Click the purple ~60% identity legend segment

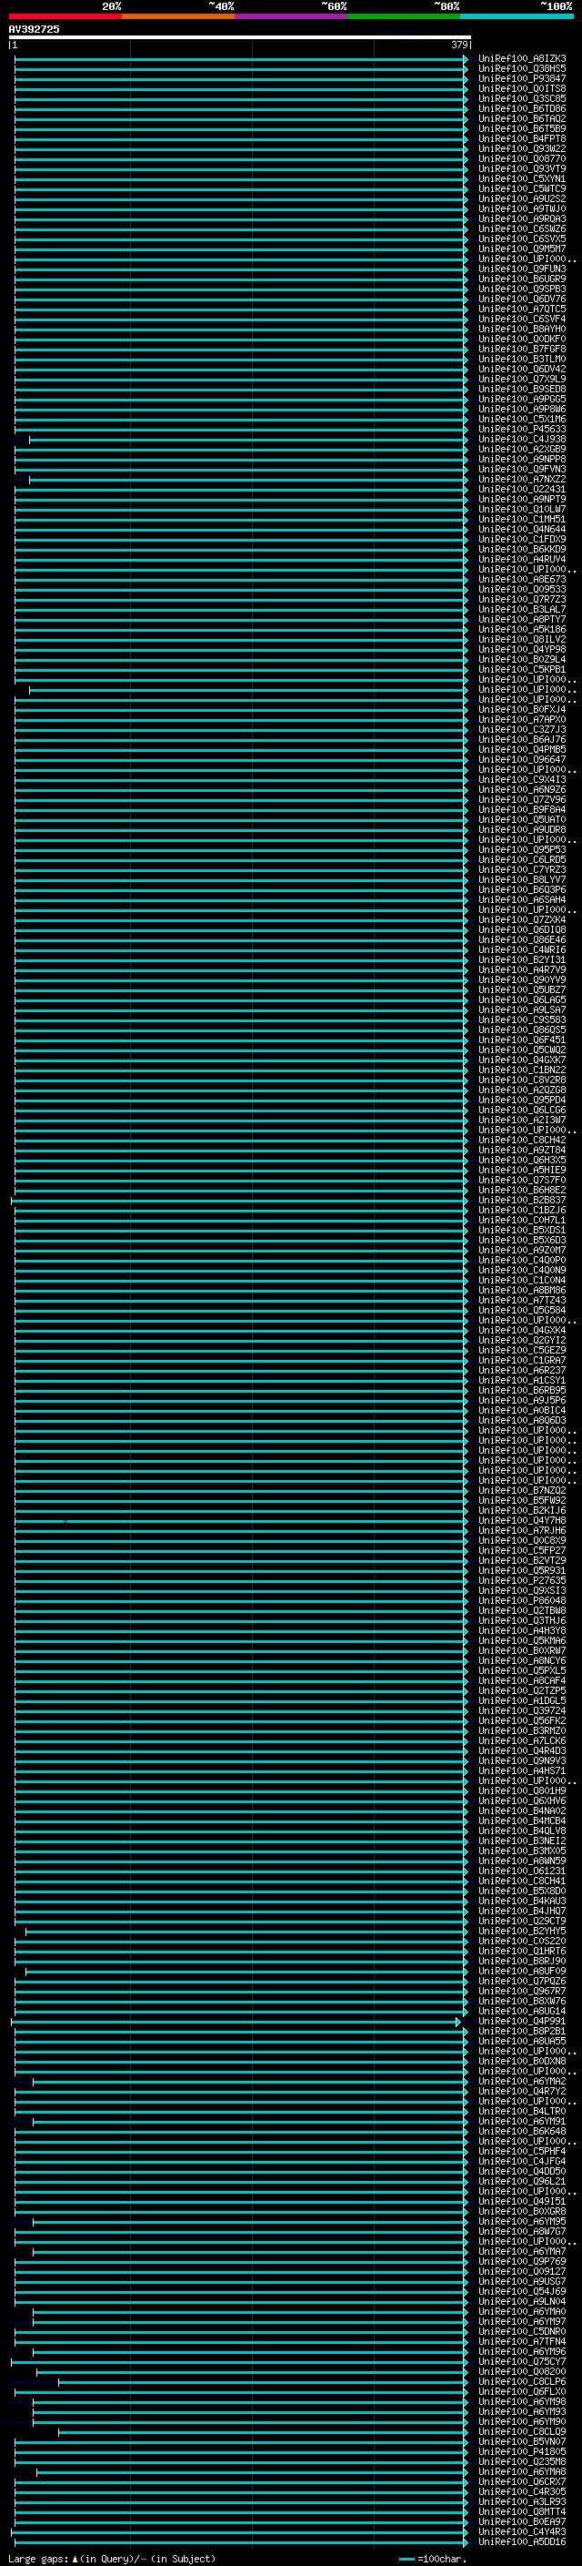[292, 16]
